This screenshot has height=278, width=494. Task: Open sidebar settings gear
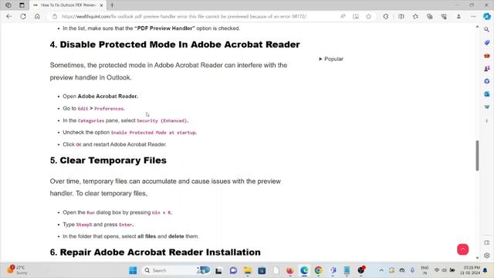click(487, 256)
